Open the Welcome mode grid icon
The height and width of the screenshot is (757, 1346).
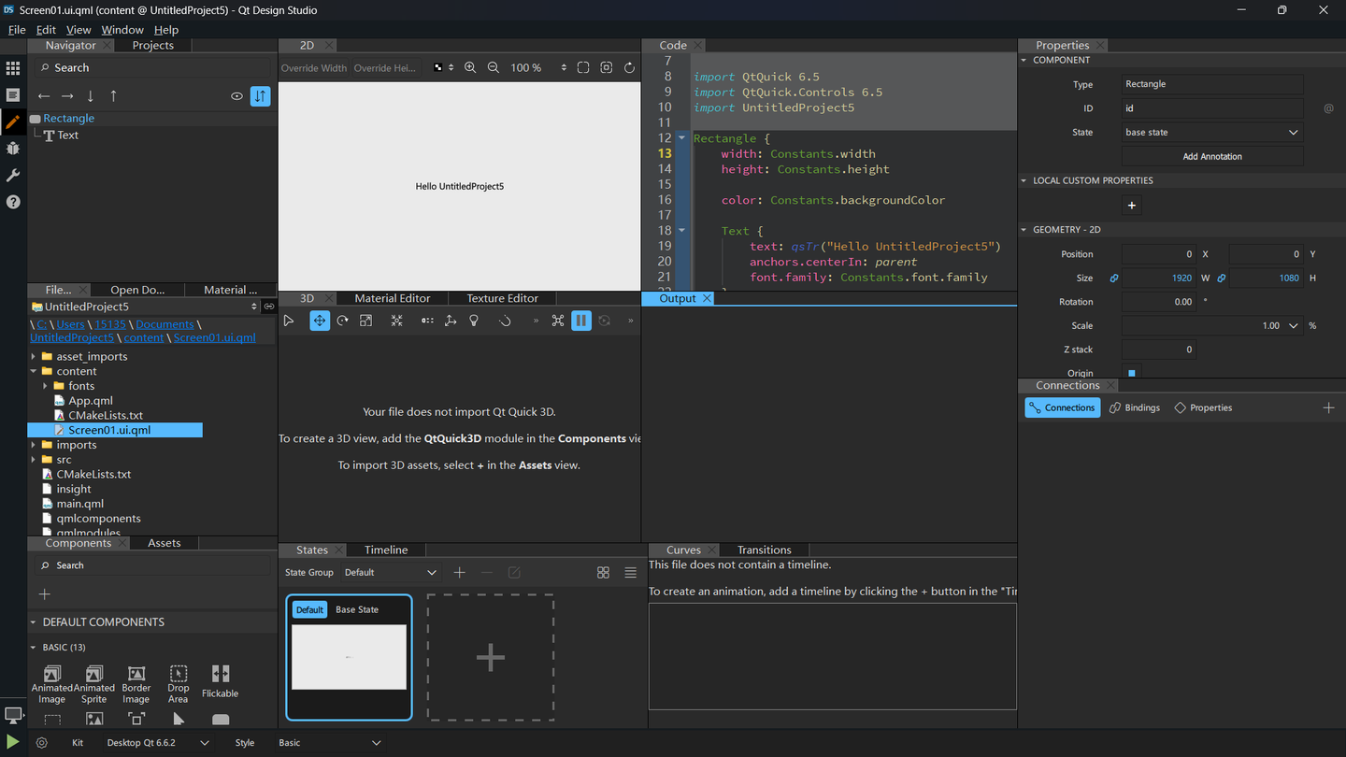(x=13, y=68)
